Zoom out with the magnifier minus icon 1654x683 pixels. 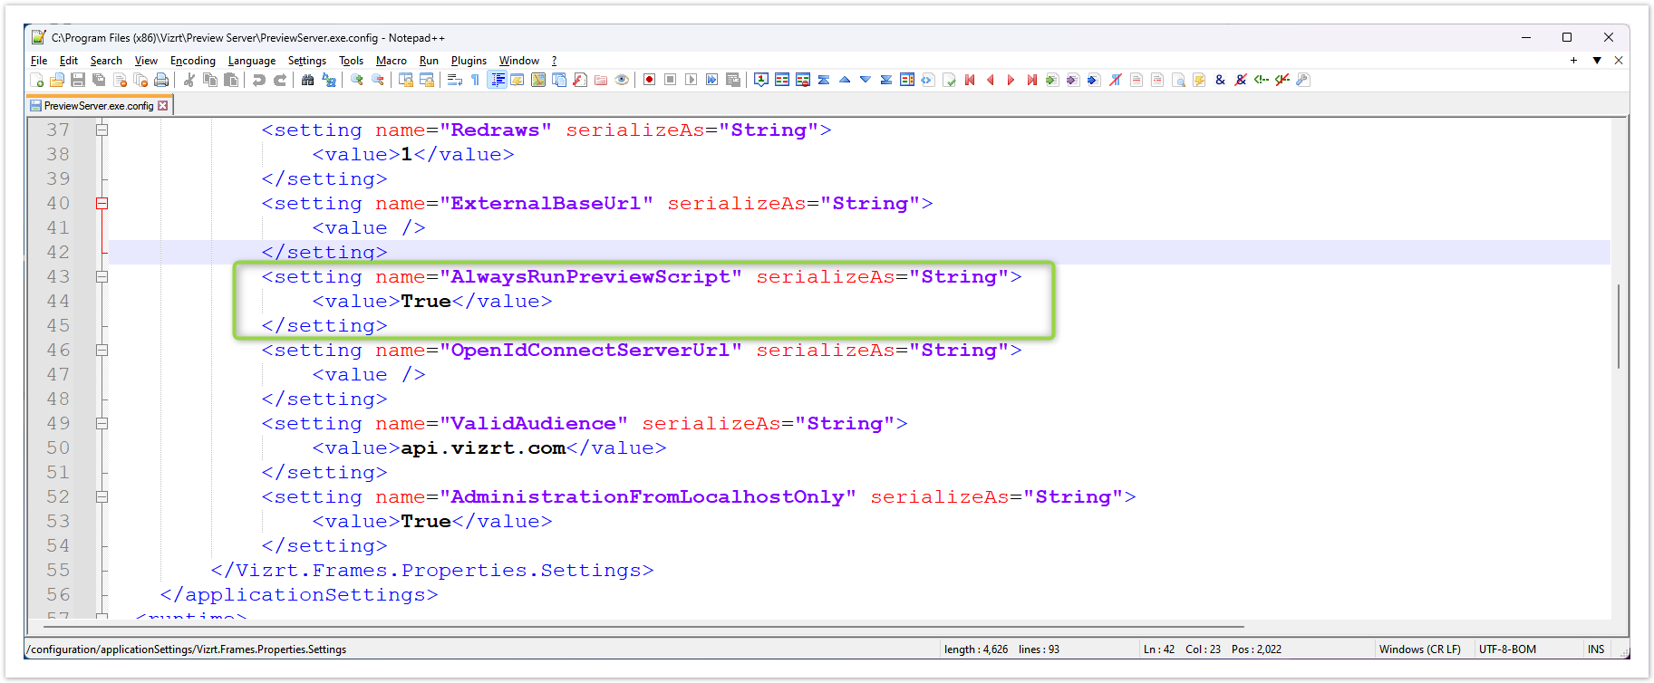coord(378,81)
